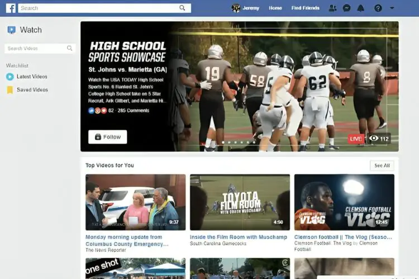The height and width of the screenshot is (279, 419).
Task: Open Find Friends in the top bar
Action: [306, 8]
